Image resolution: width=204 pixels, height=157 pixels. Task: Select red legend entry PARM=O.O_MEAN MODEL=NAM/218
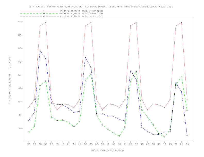pyautogui.click(x=81, y=11)
